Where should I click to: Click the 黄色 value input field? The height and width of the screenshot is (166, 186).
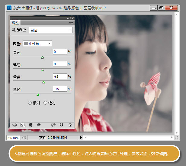click(x=60, y=76)
